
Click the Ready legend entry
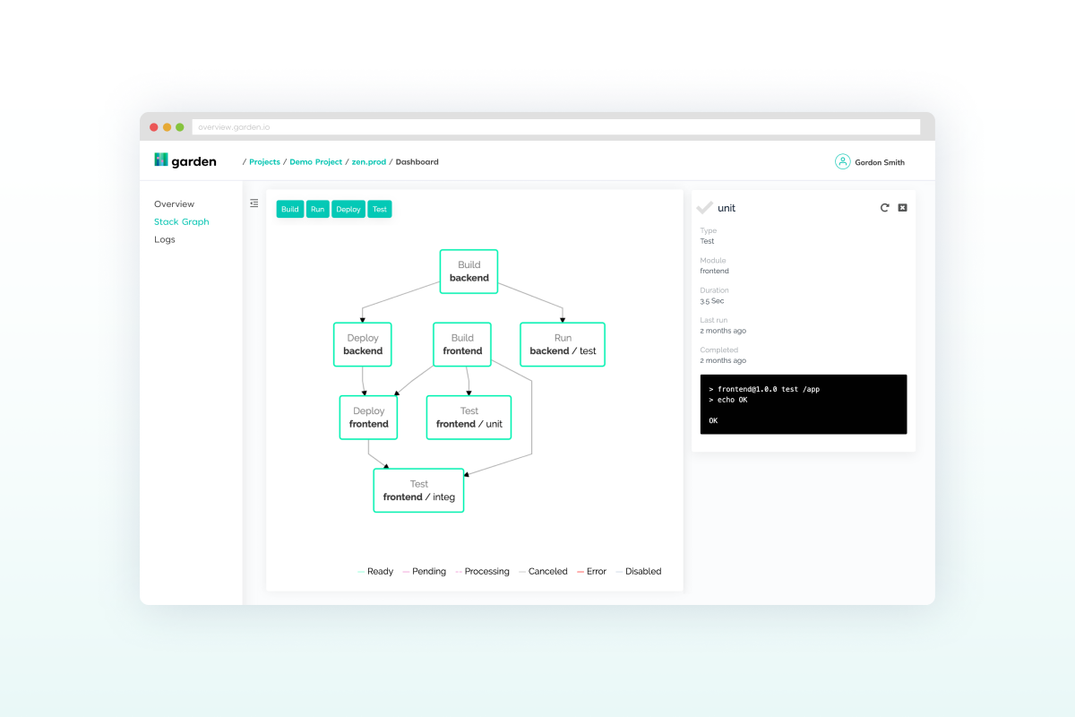coord(375,571)
